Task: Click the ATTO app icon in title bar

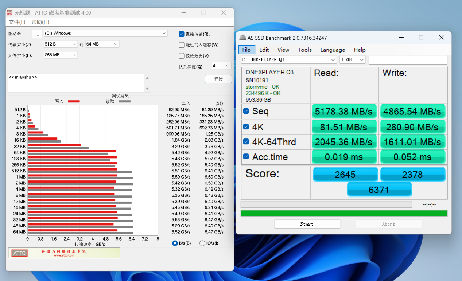Action: [x=10, y=13]
